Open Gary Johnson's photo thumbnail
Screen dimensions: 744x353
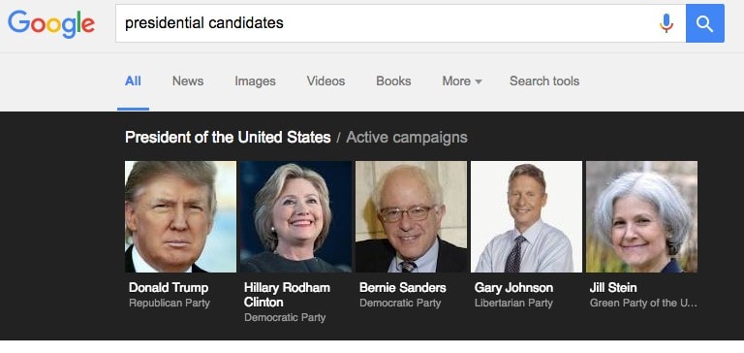[x=526, y=216]
